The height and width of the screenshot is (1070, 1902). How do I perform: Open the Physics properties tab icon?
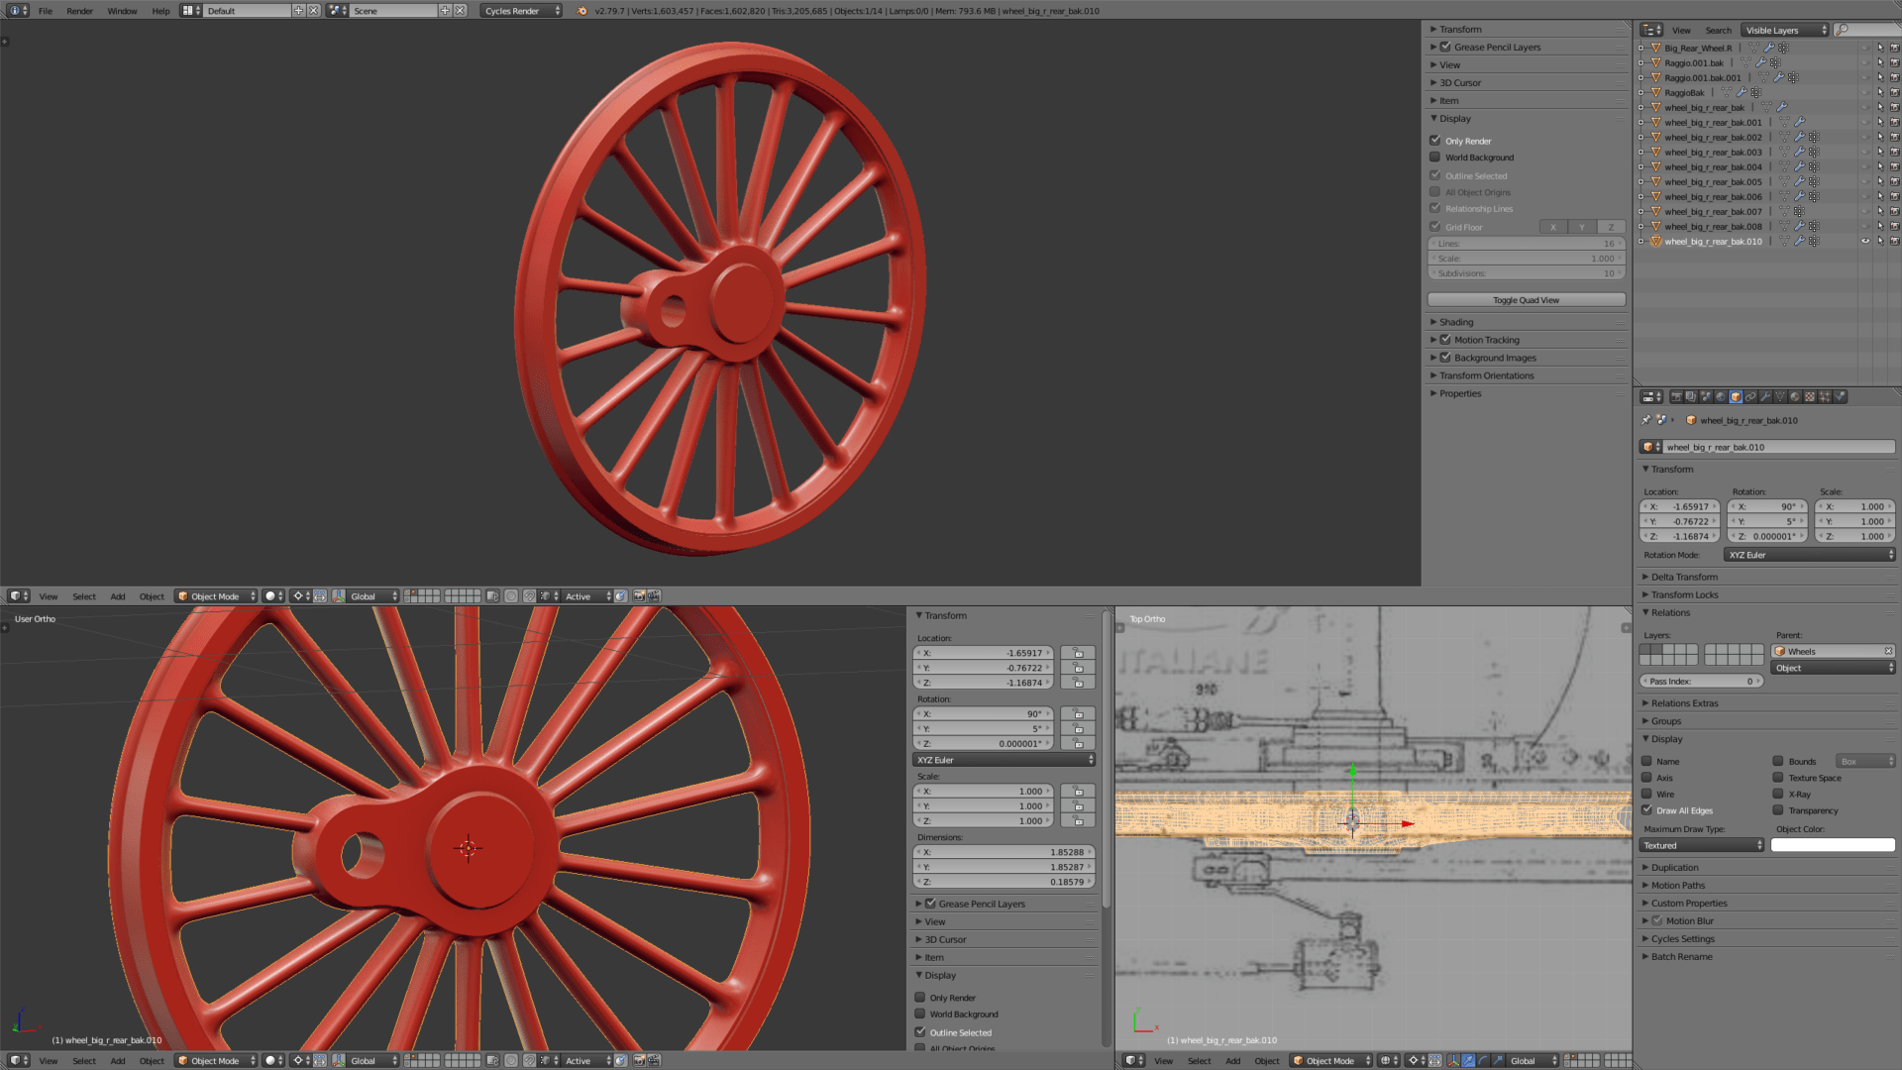[1840, 396]
